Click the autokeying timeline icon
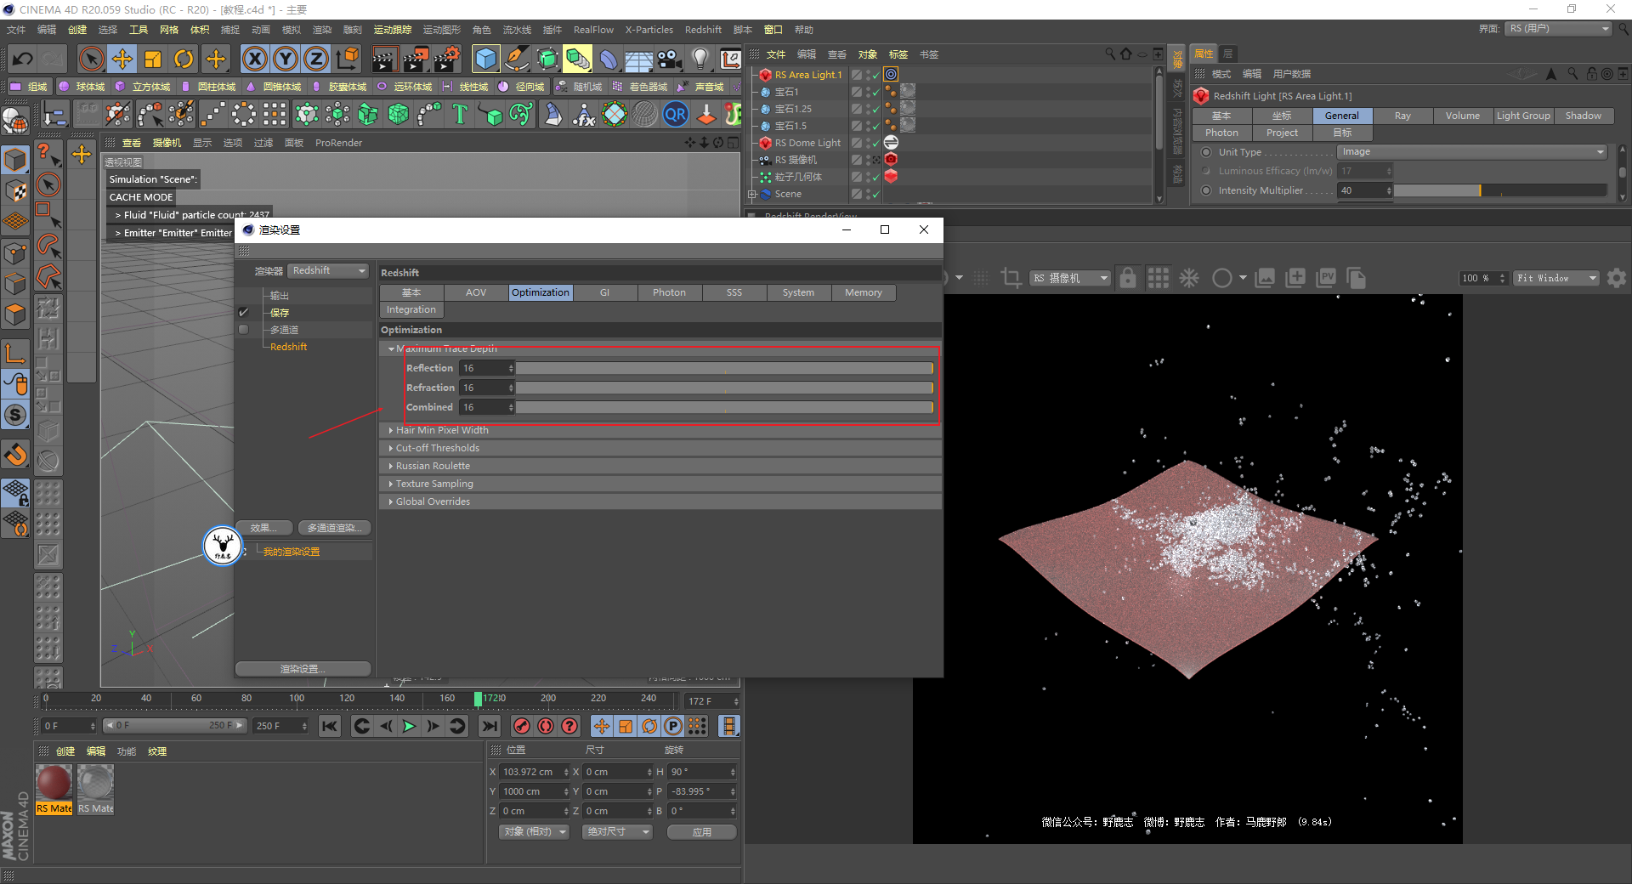This screenshot has width=1632, height=884. point(546,726)
